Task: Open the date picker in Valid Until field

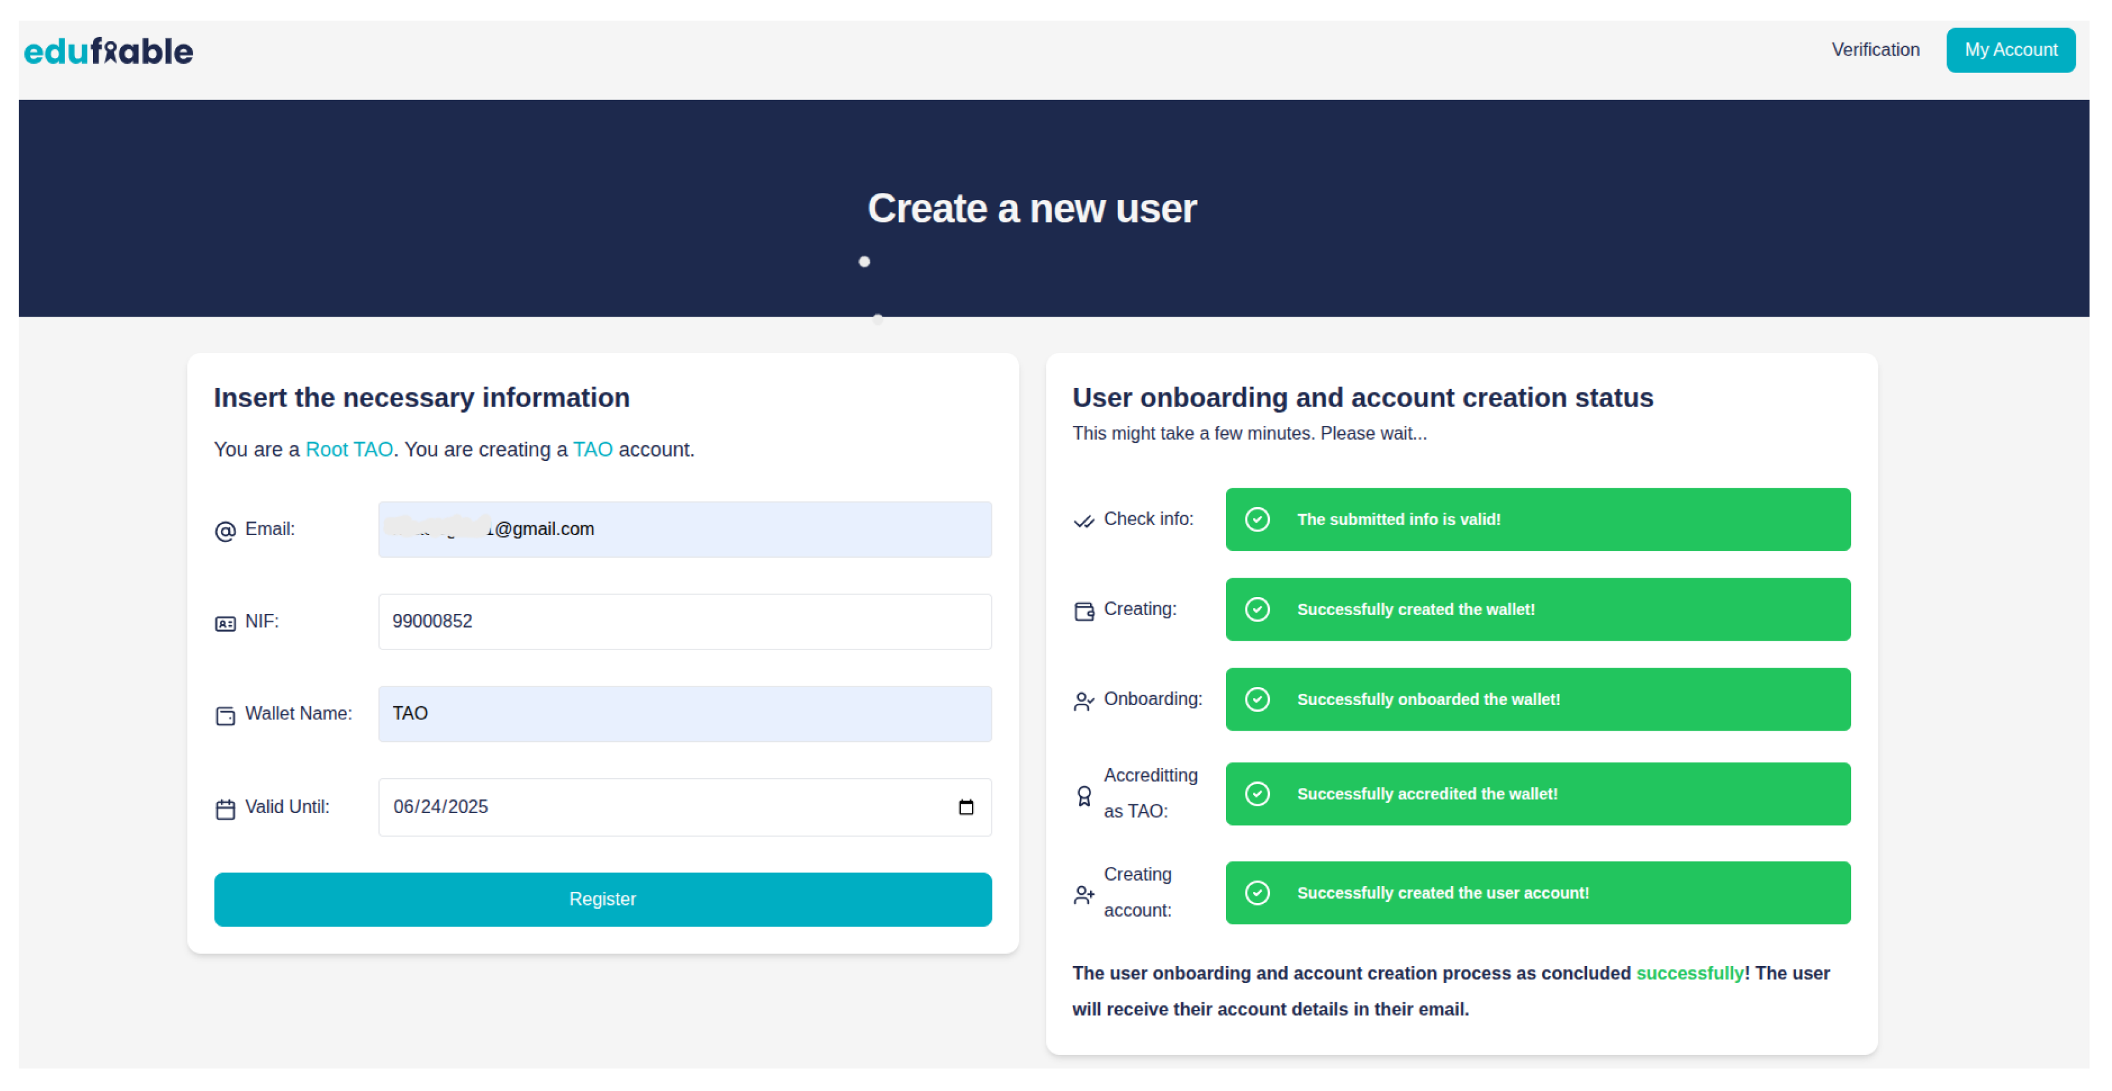Action: (x=965, y=807)
